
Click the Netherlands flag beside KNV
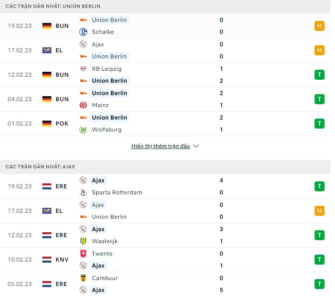pos(47,260)
